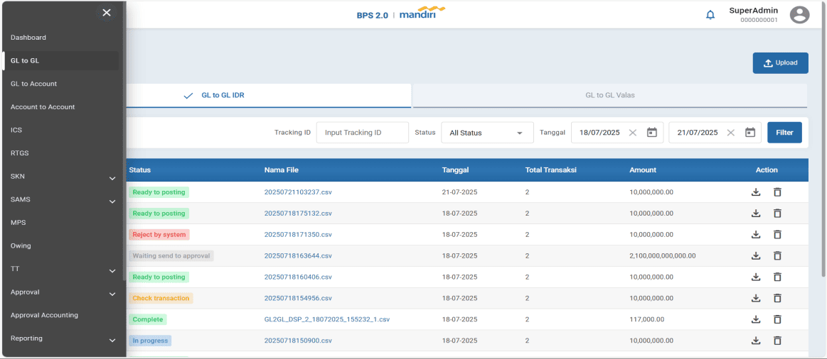Image resolution: width=827 pixels, height=359 pixels.
Task: Download file 20250718163644.csv
Action: 756,256
